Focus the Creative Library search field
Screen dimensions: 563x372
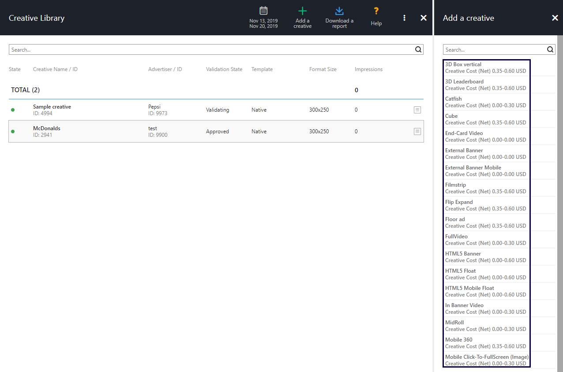point(212,50)
